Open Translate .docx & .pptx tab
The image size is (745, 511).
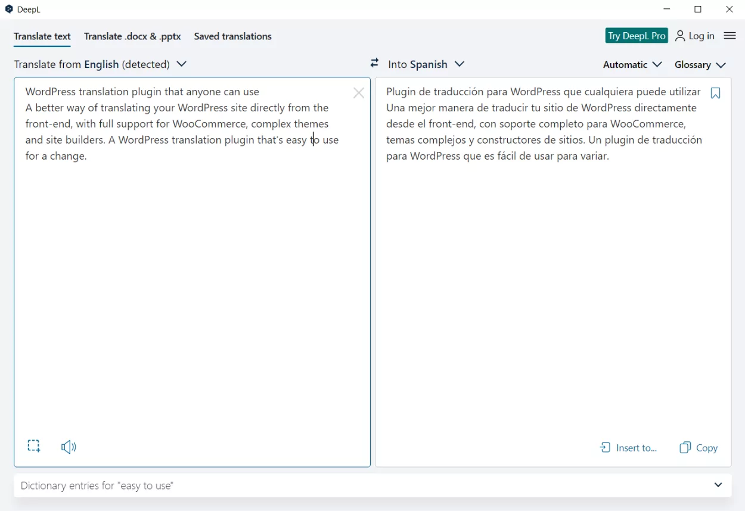(132, 36)
